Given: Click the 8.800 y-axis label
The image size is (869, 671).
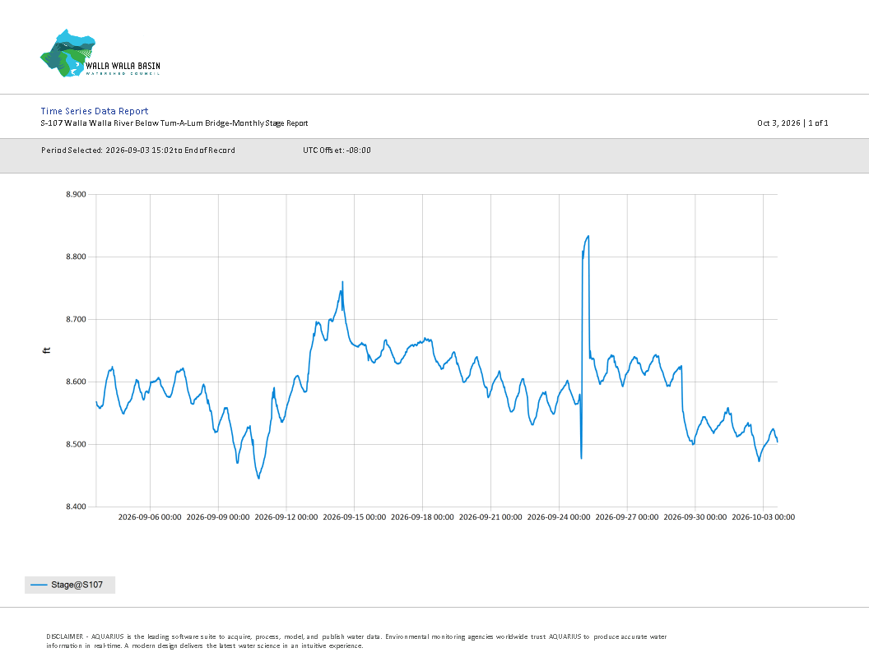Looking at the screenshot, I should pyautogui.click(x=76, y=257).
